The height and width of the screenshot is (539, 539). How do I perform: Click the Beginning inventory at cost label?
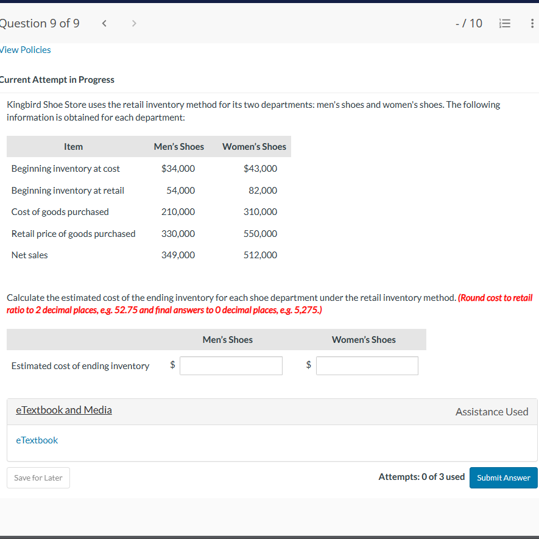pos(66,169)
